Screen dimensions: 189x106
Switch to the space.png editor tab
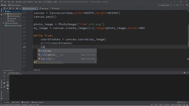tap(45, 9)
